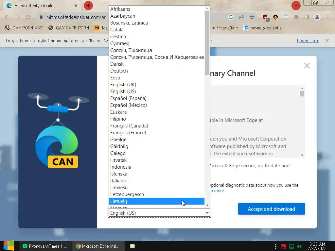Click the browser back arrow

tap(7, 17)
